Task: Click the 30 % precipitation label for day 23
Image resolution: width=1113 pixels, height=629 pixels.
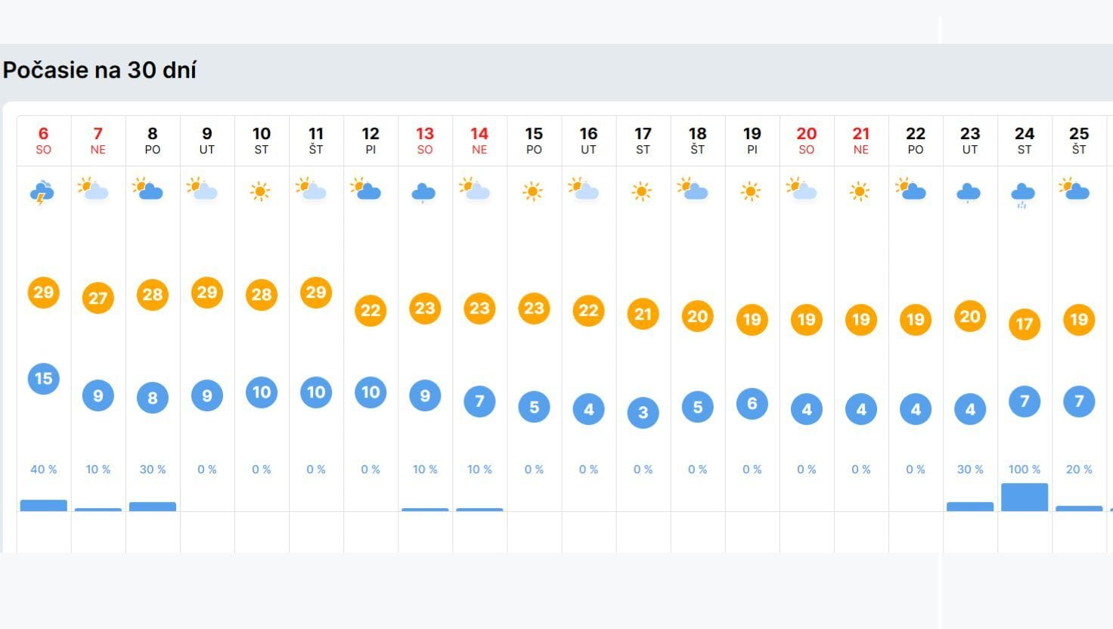Action: point(970,469)
